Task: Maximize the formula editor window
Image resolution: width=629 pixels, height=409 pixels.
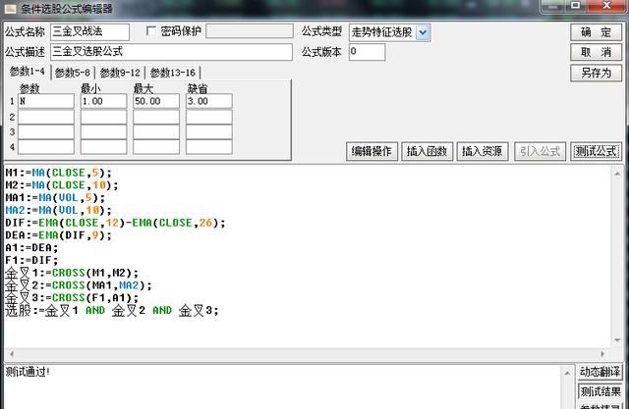Action: [x=575, y=6]
